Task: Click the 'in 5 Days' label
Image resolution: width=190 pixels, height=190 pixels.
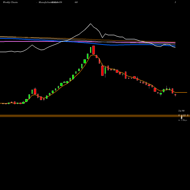Action: [x=182, y=120]
